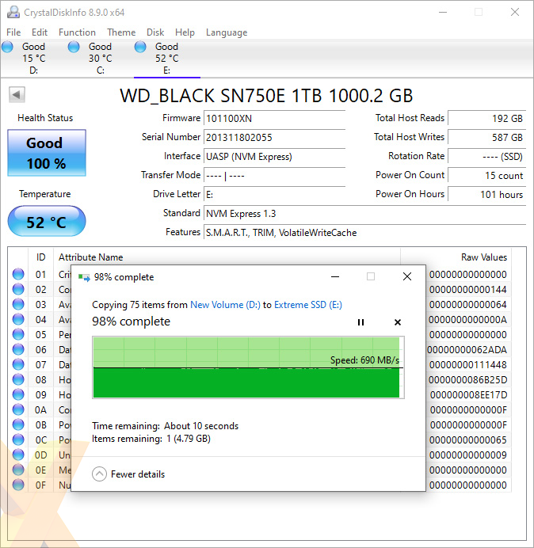Click the Power On Hours value 101 hours
Image resolution: width=534 pixels, height=548 pixels.
point(486,194)
